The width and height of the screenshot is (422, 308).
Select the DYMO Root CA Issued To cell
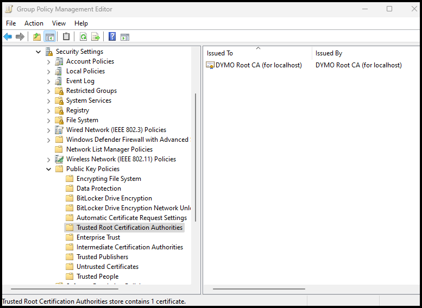(x=259, y=65)
